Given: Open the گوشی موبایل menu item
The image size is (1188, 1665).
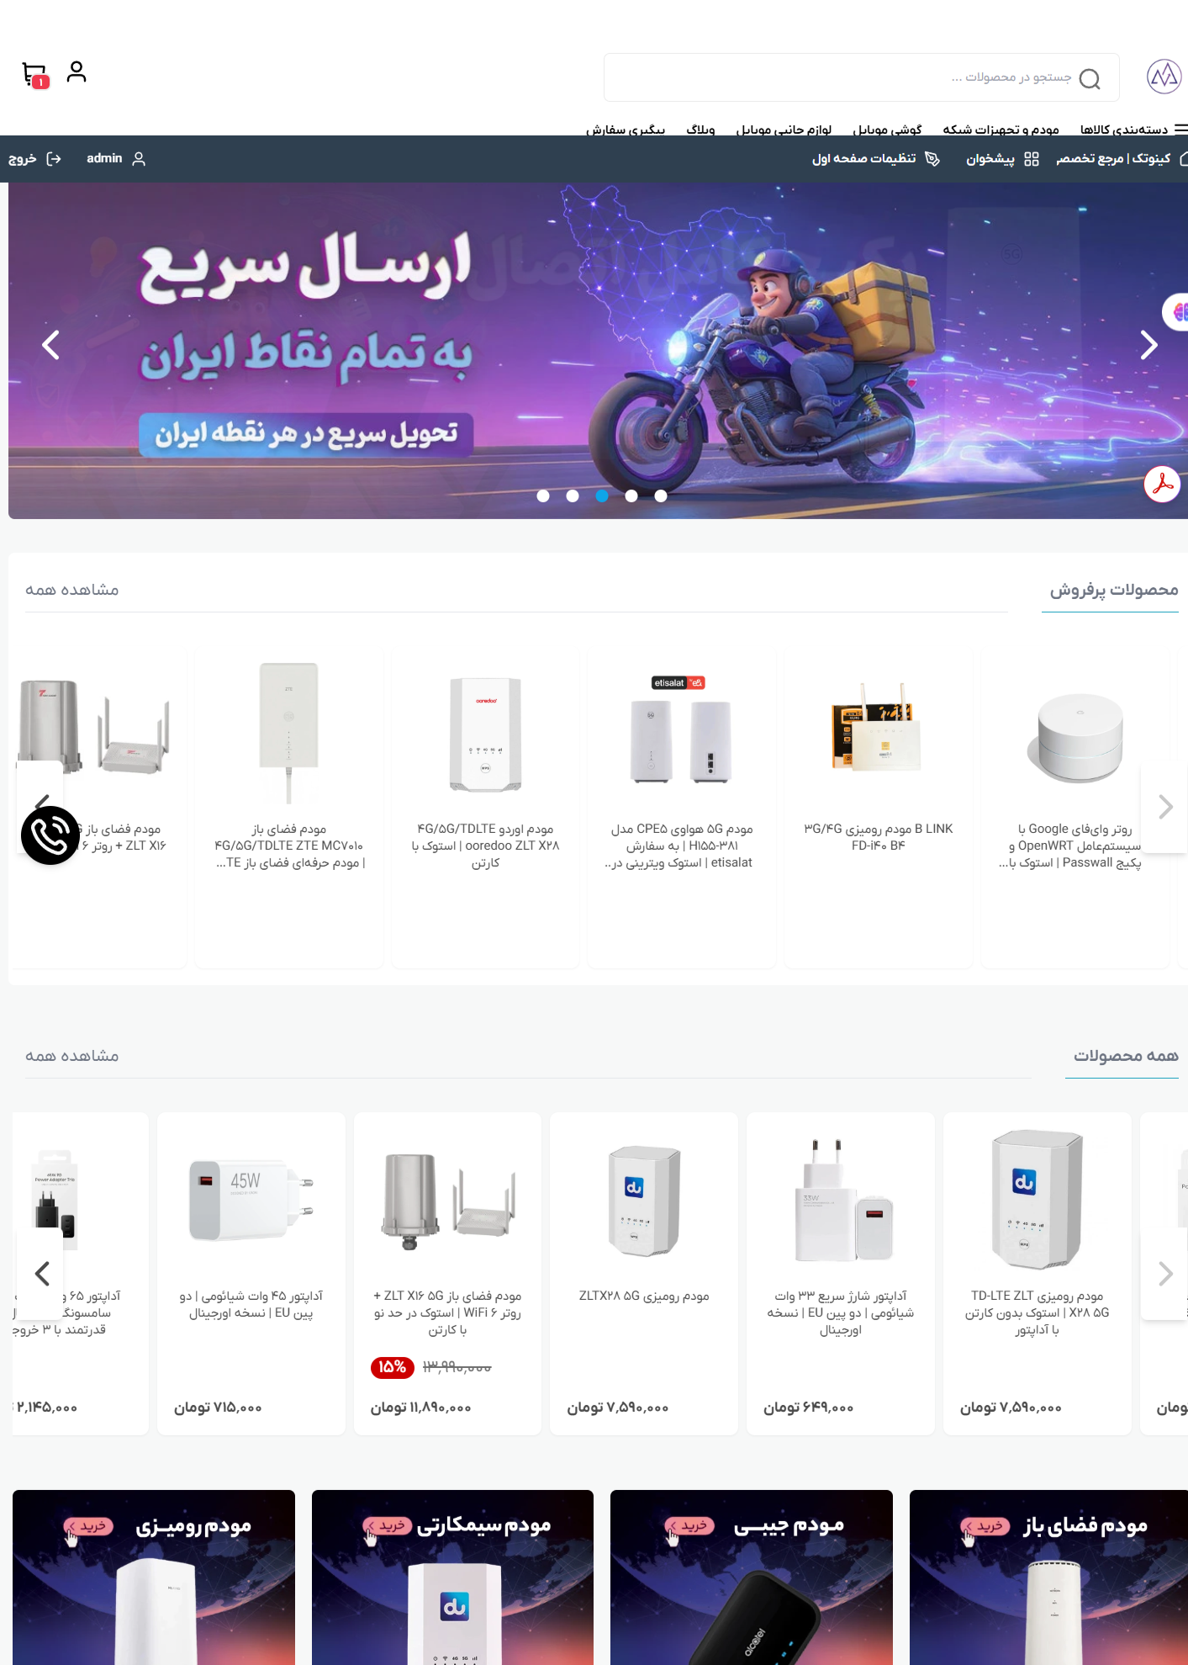Looking at the screenshot, I should tap(887, 130).
